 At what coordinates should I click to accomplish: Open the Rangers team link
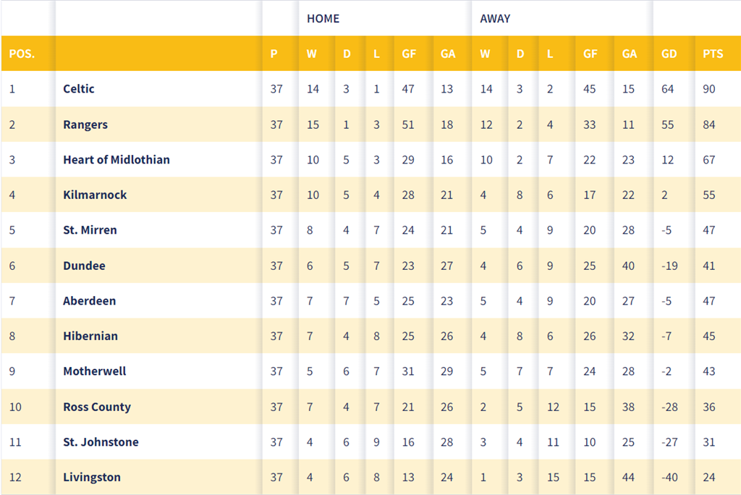click(85, 124)
